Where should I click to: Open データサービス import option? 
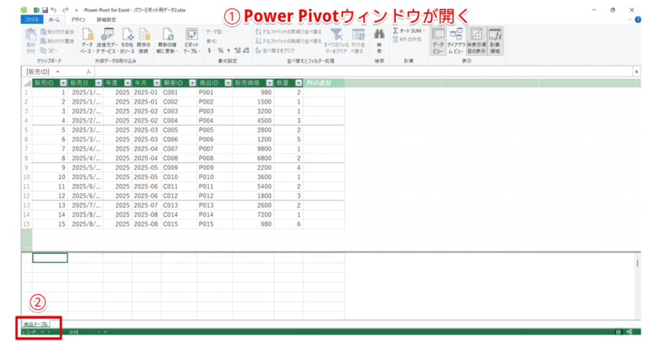(107, 41)
